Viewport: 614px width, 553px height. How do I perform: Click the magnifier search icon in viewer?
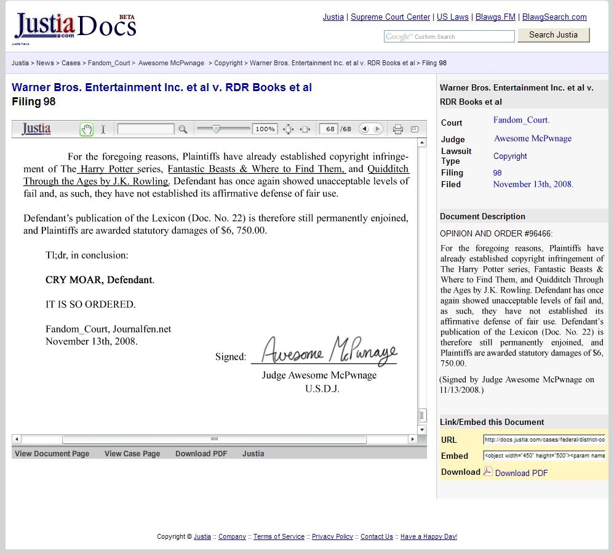tap(183, 129)
